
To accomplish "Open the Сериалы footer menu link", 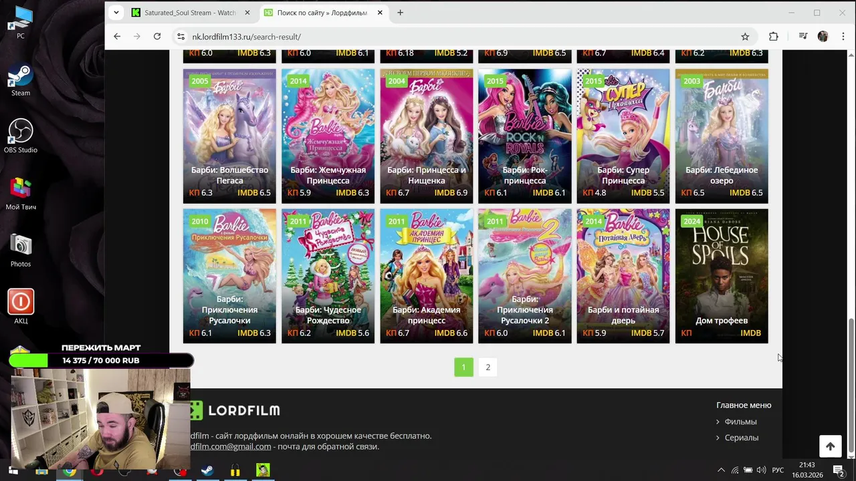I will 741,438.
